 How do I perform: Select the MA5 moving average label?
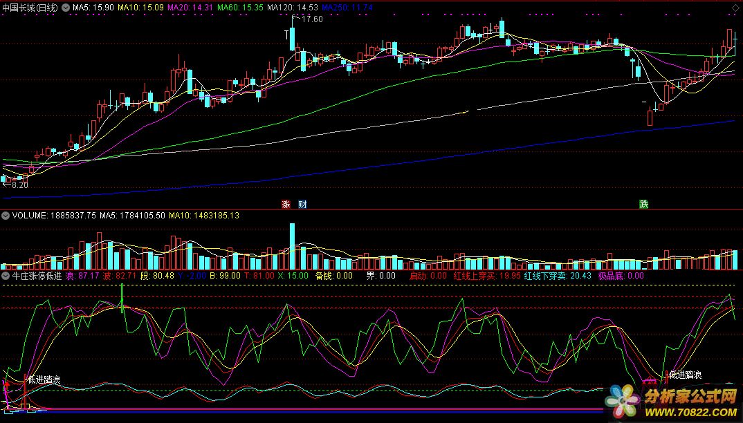92,8
